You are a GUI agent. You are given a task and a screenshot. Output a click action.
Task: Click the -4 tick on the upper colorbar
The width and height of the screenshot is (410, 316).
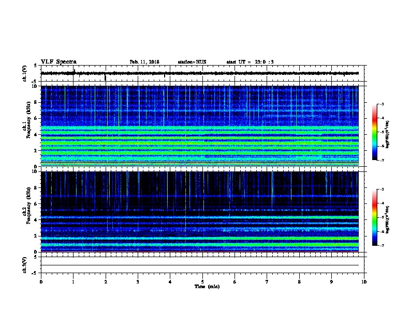click(x=382, y=118)
